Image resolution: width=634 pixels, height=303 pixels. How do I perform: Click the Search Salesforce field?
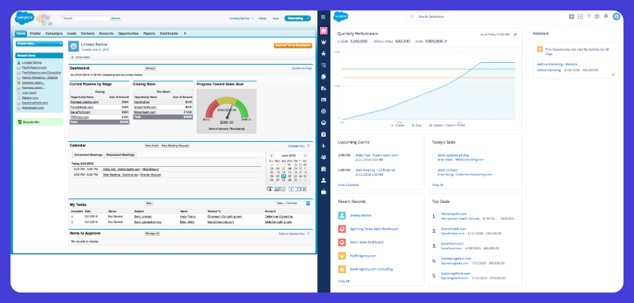457,16
